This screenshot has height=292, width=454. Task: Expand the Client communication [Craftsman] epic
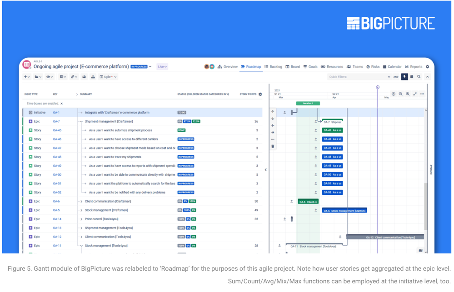[x=81, y=202]
